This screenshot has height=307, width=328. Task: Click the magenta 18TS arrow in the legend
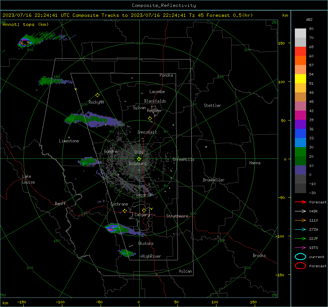tap(300, 248)
